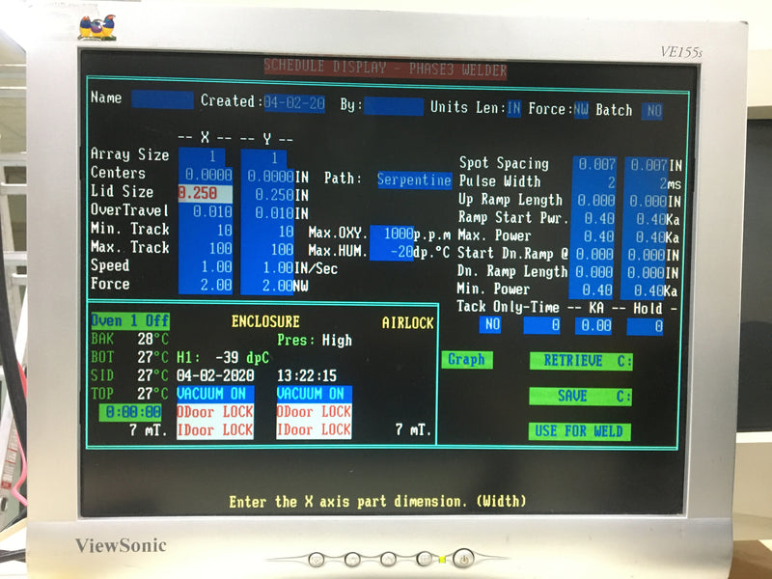Toggle the Airlock VACUUM ON indicator
The image size is (772, 579).
[x=315, y=394]
